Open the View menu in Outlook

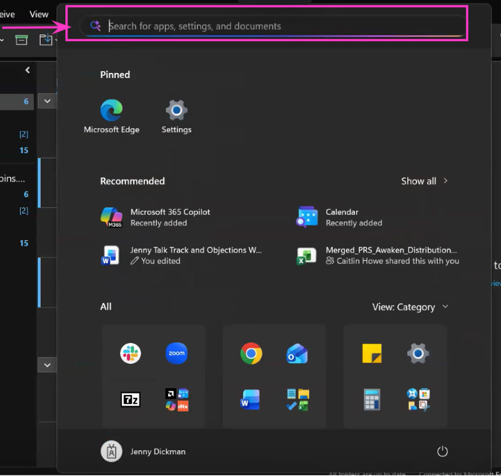[39, 14]
